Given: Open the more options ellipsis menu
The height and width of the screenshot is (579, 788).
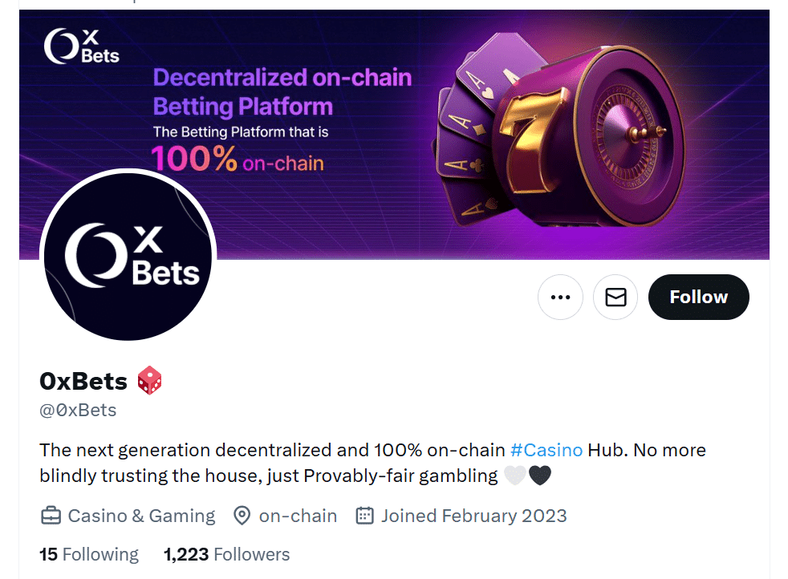Looking at the screenshot, I should [x=560, y=297].
